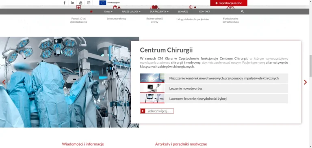The image size is (312, 148).
Task: Click the Zobacz więcej button
Action: pyautogui.click(x=157, y=111)
